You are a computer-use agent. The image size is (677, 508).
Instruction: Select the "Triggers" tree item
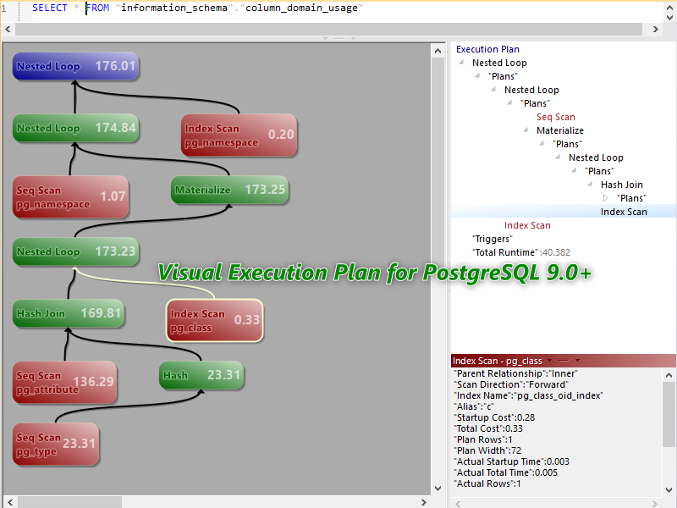point(493,239)
